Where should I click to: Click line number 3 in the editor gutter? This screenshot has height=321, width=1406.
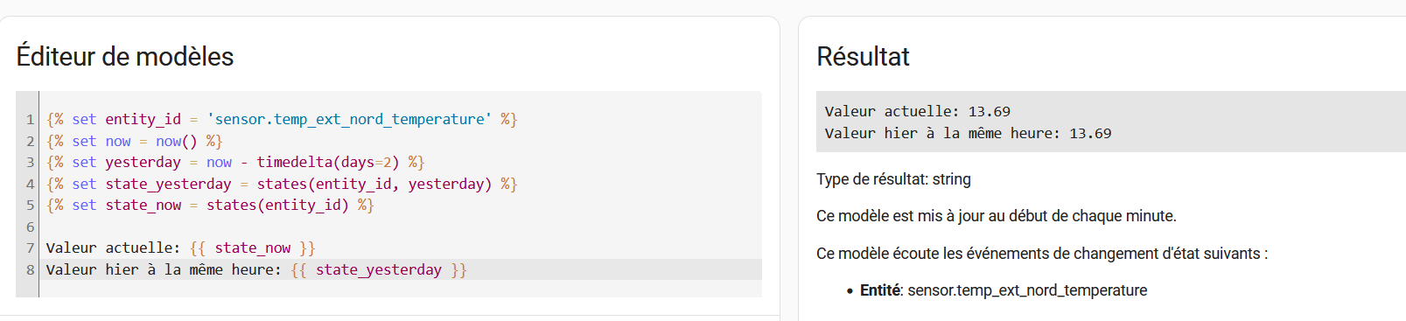[30, 162]
